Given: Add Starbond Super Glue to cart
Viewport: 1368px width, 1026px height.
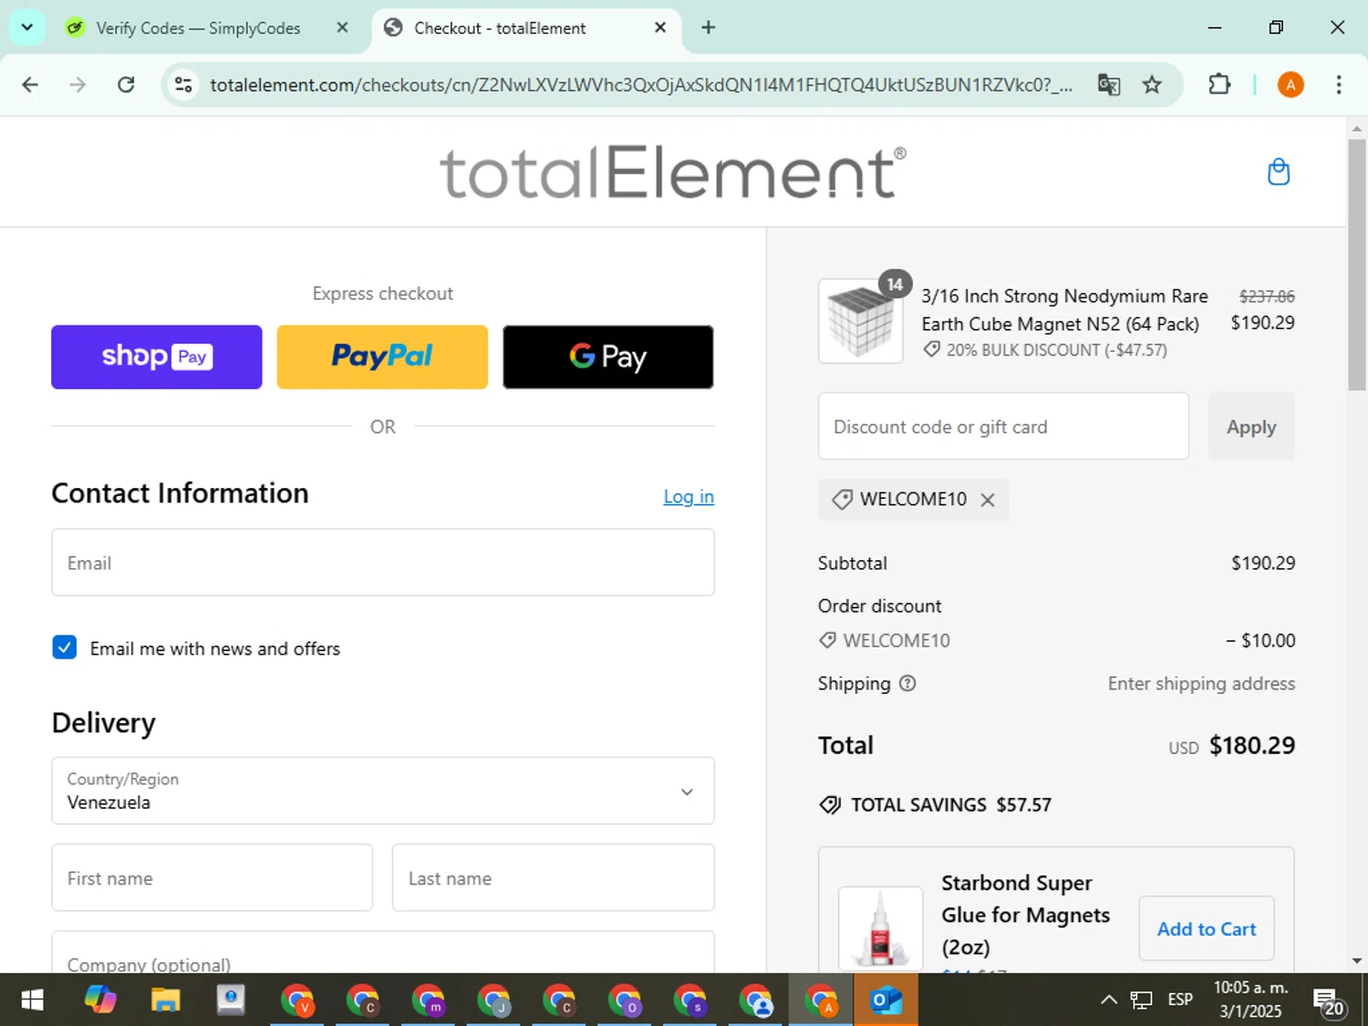Looking at the screenshot, I should click(x=1207, y=928).
